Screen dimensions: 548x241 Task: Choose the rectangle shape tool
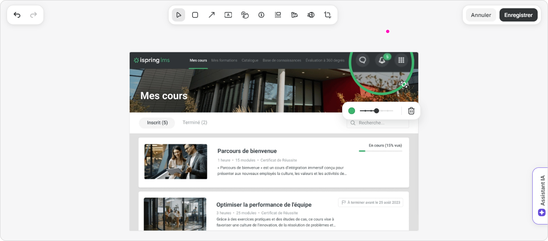point(195,15)
